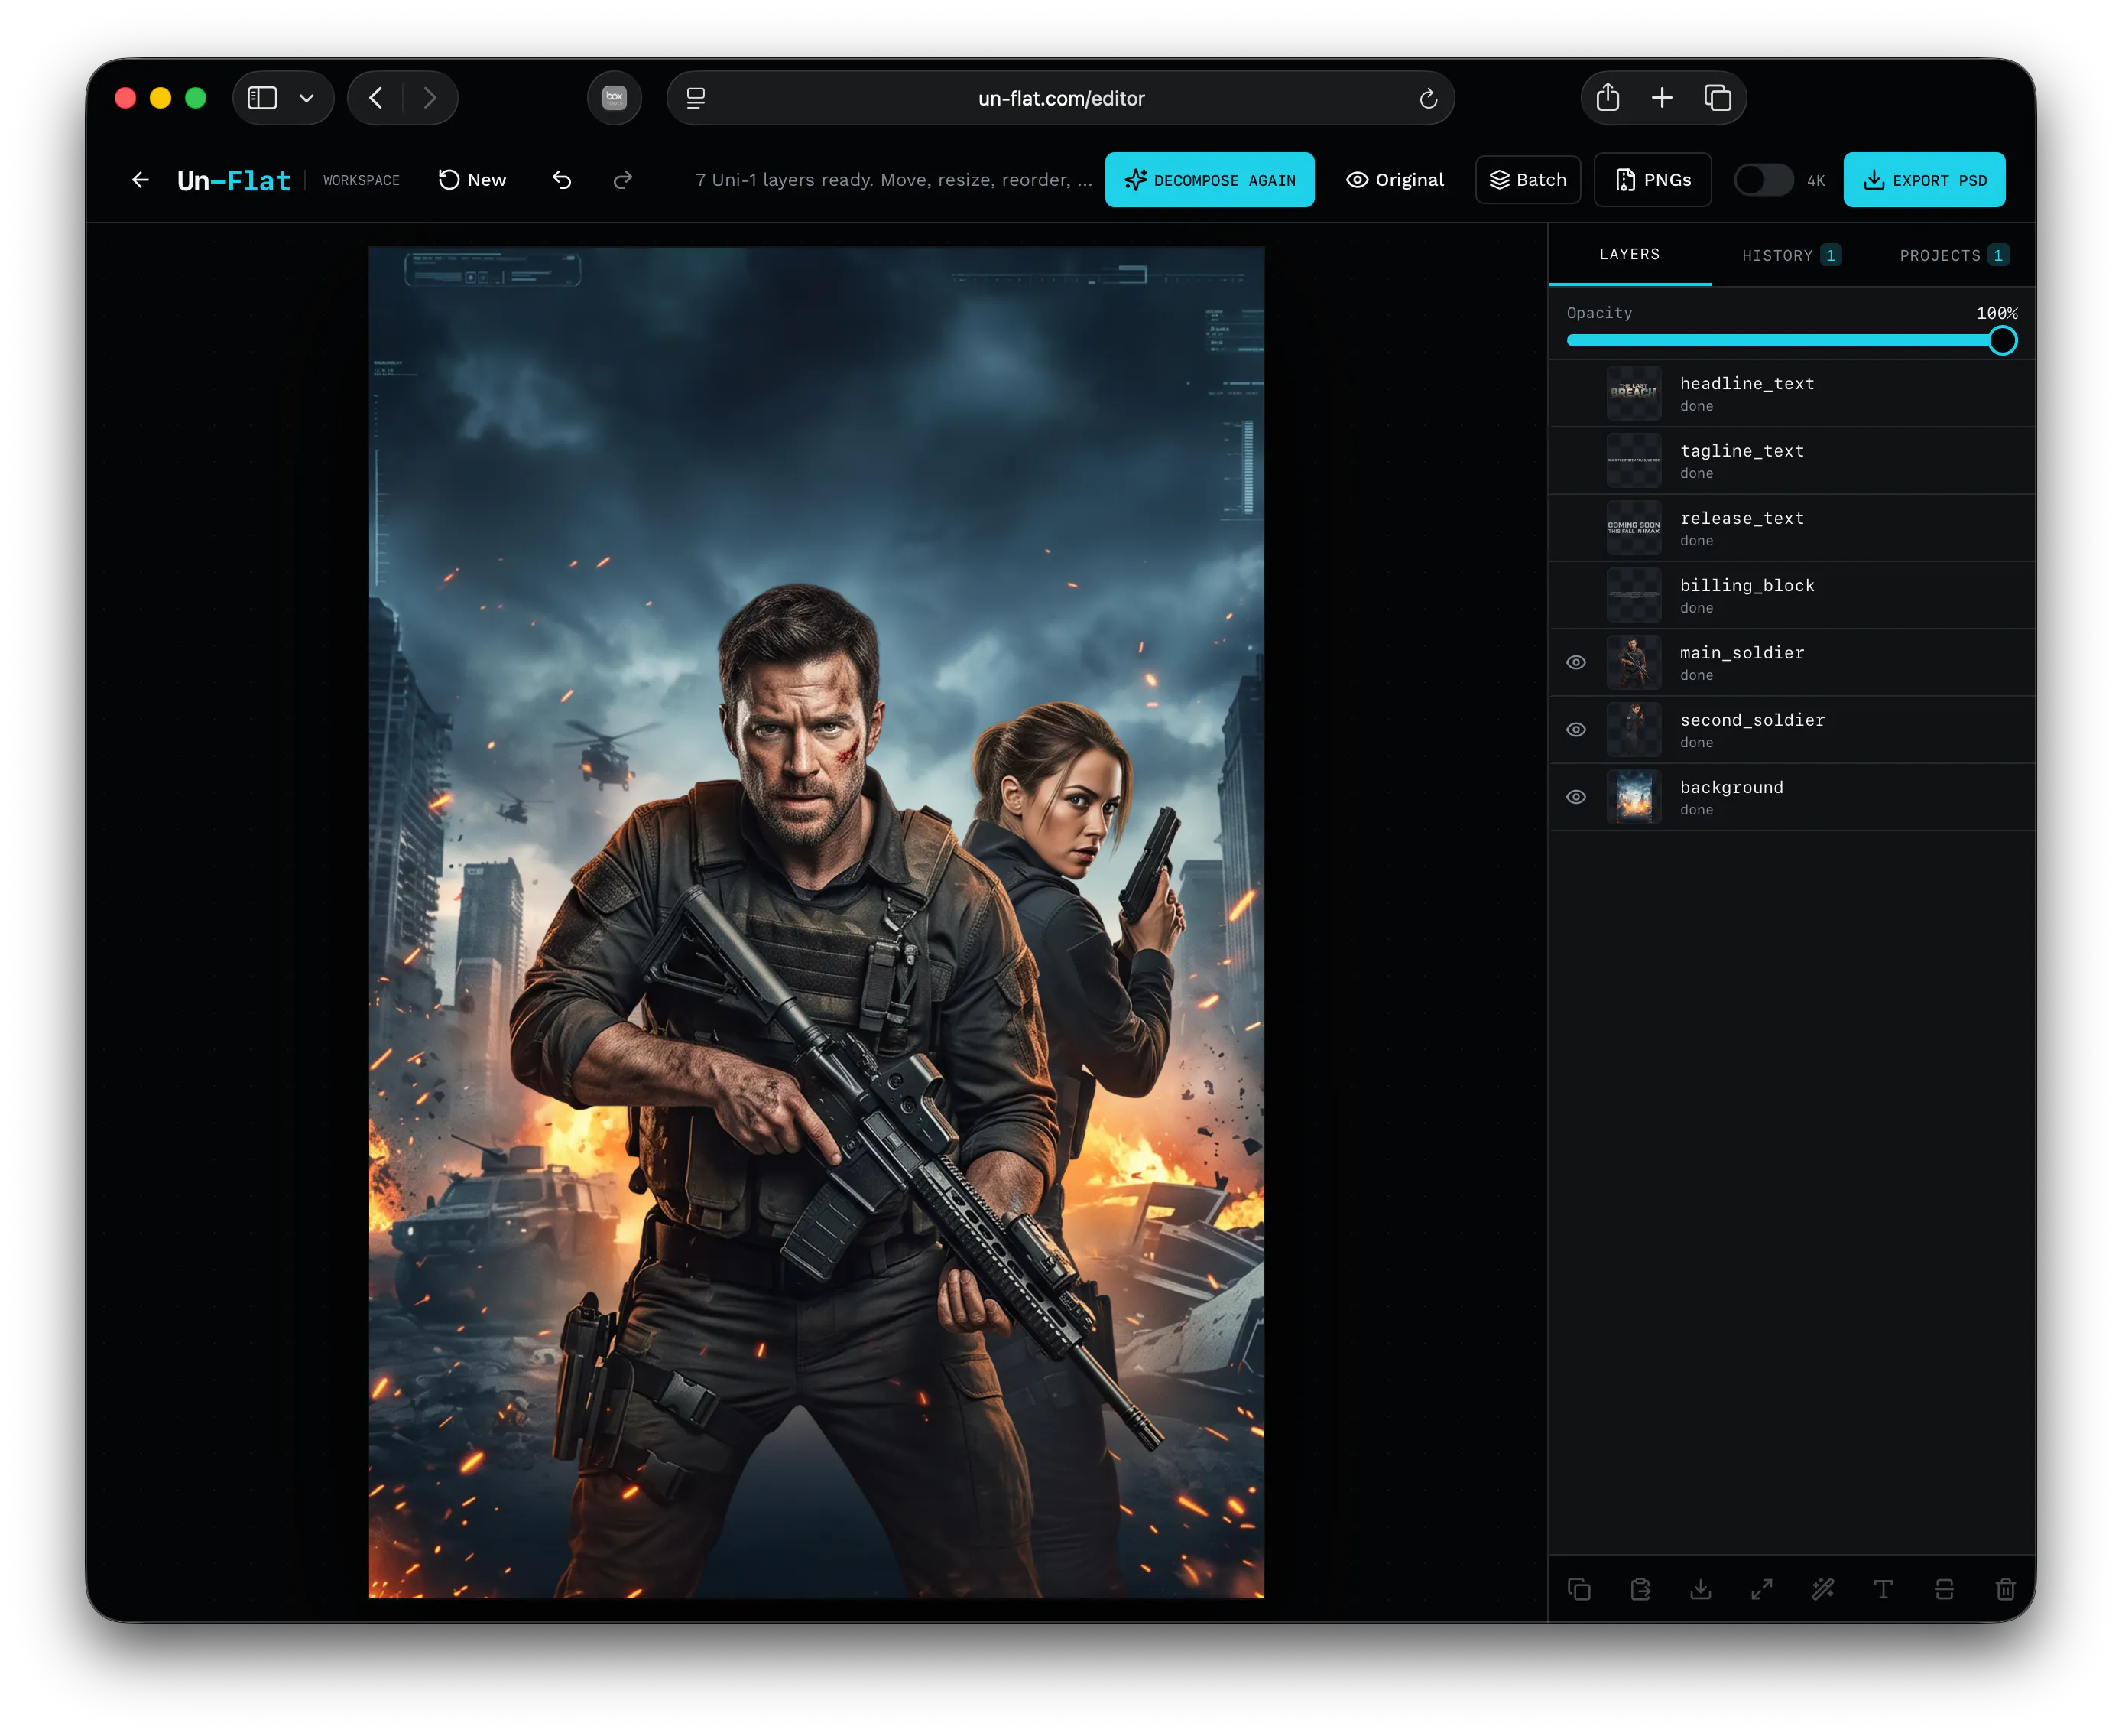Click the magic wand icon in bottom toolbar
Screen dimensions: 2122x1736
pos(1823,1589)
